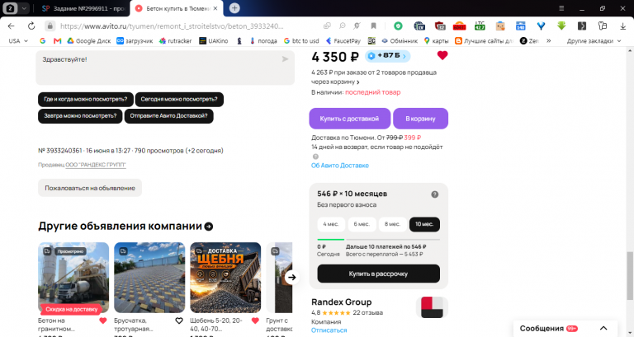
Task: Open the rutracker bookmark
Action: 175,40
